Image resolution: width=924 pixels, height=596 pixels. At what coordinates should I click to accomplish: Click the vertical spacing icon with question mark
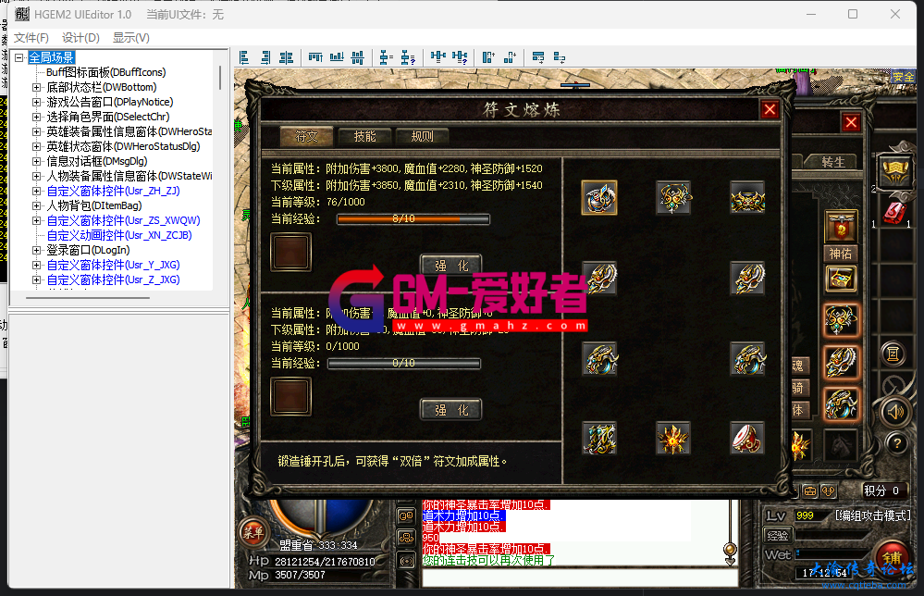(x=408, y=57)
